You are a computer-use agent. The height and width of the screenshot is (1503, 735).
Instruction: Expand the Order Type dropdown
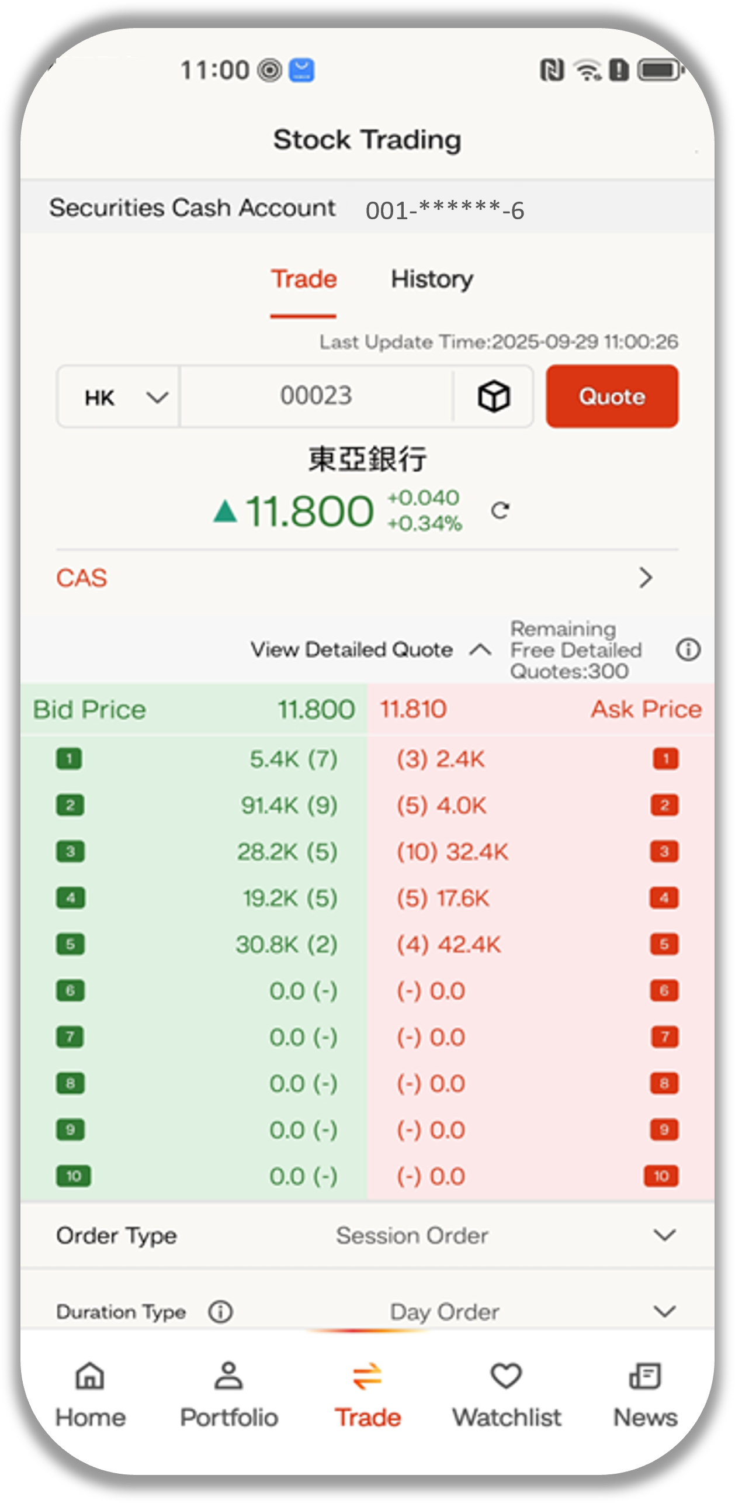point(664,1235)
